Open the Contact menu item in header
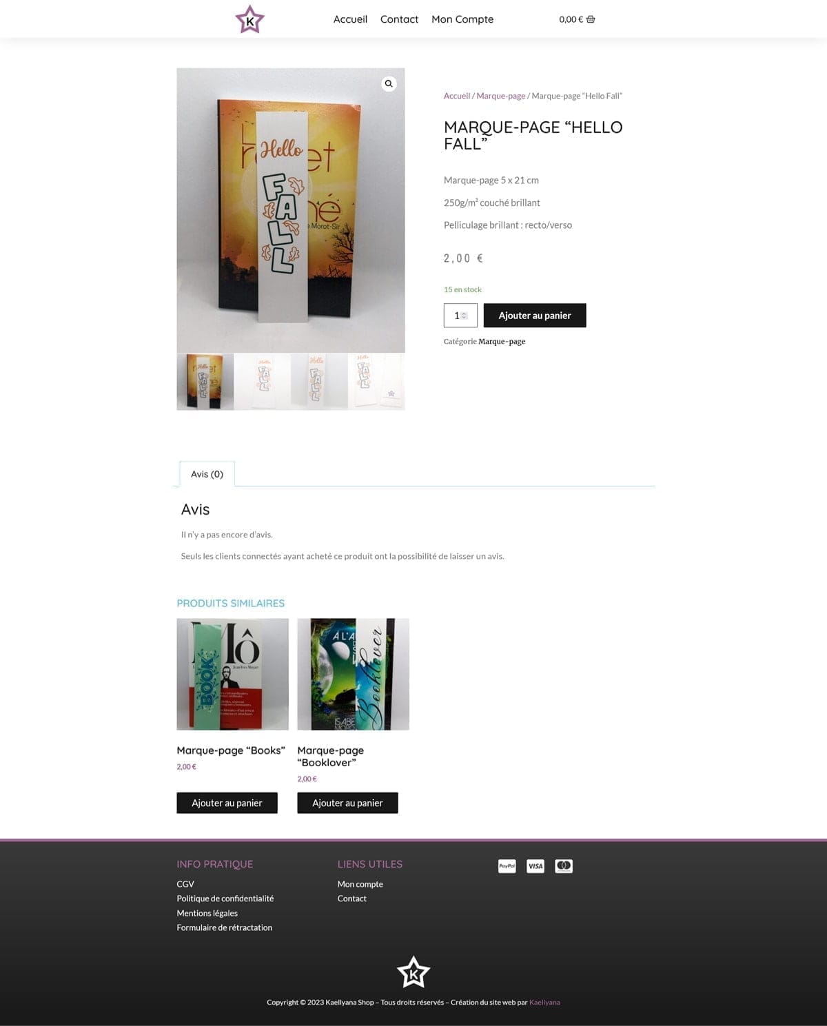Screen dimensions: 827x1026 click(399, 19)
